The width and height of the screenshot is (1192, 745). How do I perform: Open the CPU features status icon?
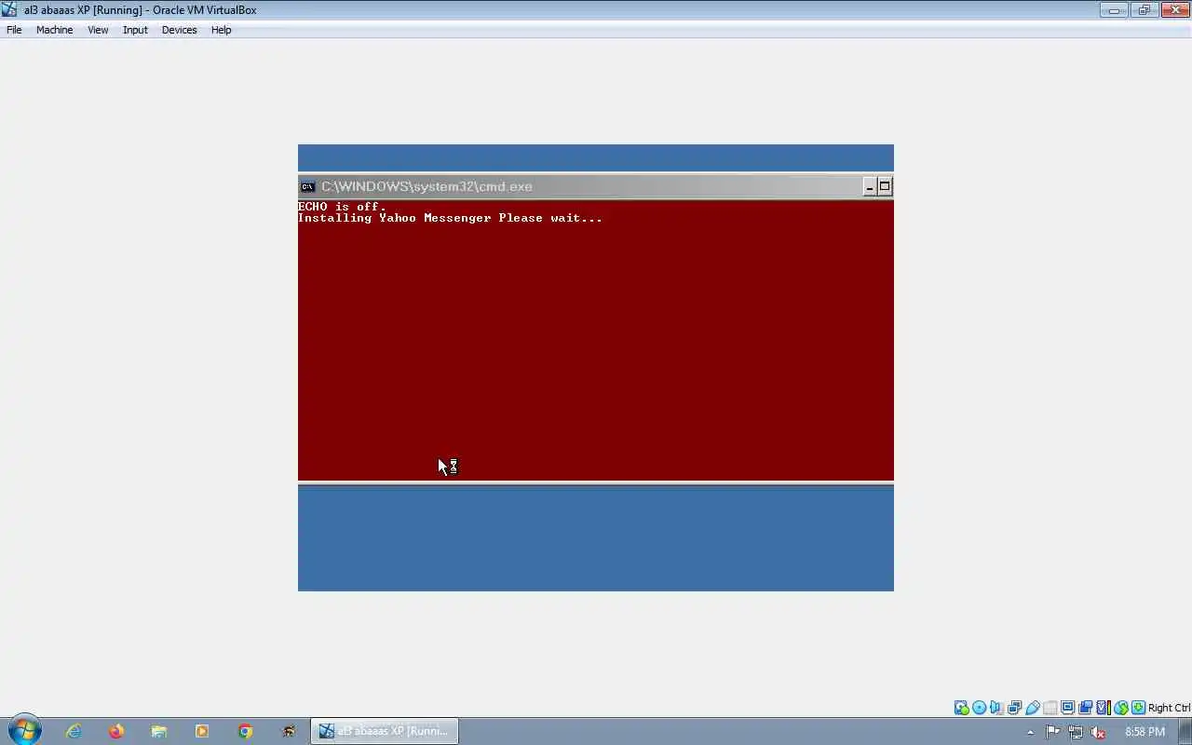[x=1103, y=708]
